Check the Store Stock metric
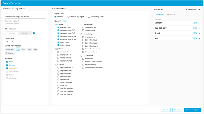Image resolution: width=204 pixels, height=114 pixels. (58, 85)
